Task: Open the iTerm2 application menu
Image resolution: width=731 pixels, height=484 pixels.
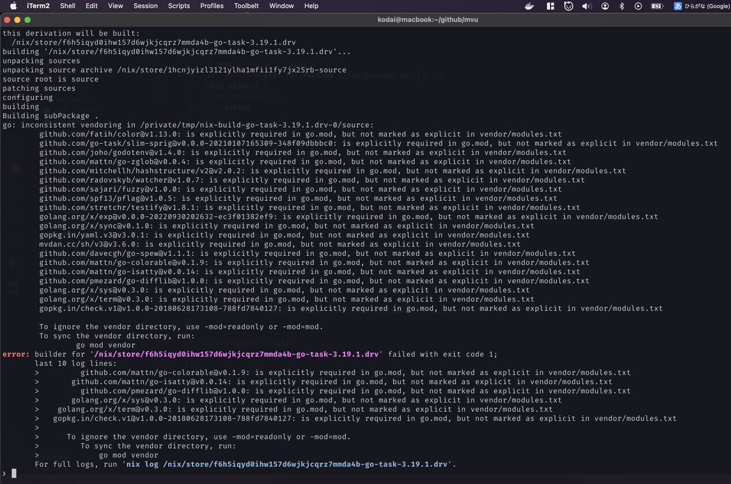Action: [x=38, y=6]
